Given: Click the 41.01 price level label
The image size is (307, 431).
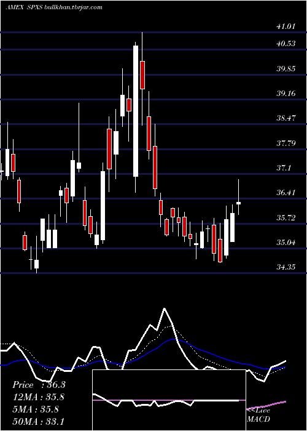Looking at the screenshot, I should 286,26.
